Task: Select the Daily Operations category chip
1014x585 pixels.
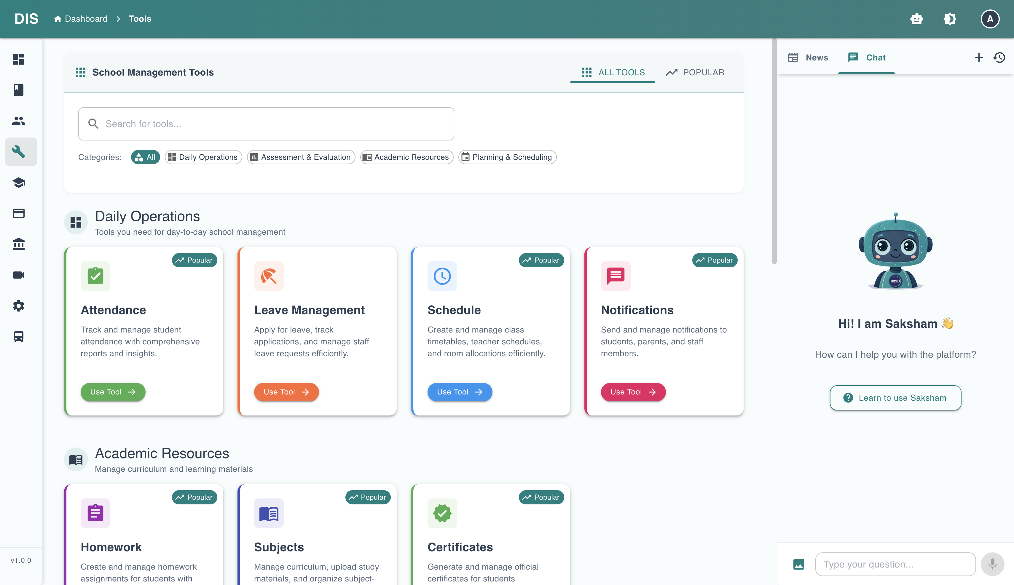Action: (203, 157)
